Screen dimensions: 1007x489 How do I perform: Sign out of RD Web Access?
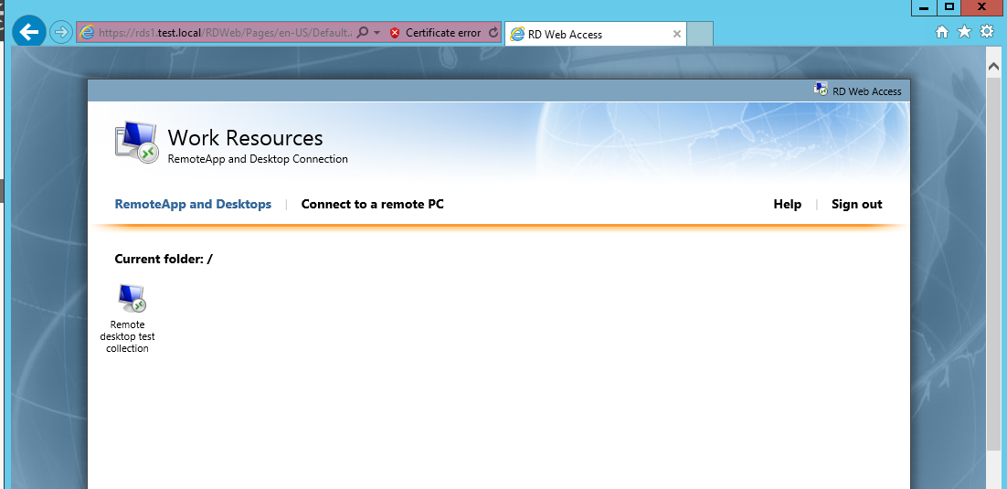857,205
